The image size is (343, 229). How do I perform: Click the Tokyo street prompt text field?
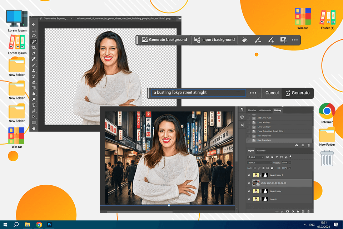pos(198,93)
